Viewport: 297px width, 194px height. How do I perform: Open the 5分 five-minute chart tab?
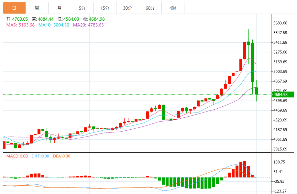click(82, 8)
